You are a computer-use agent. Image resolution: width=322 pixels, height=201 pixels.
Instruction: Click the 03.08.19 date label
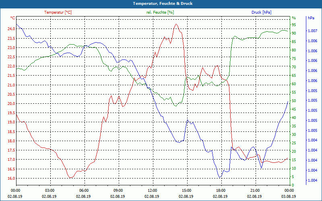(289, 196)
